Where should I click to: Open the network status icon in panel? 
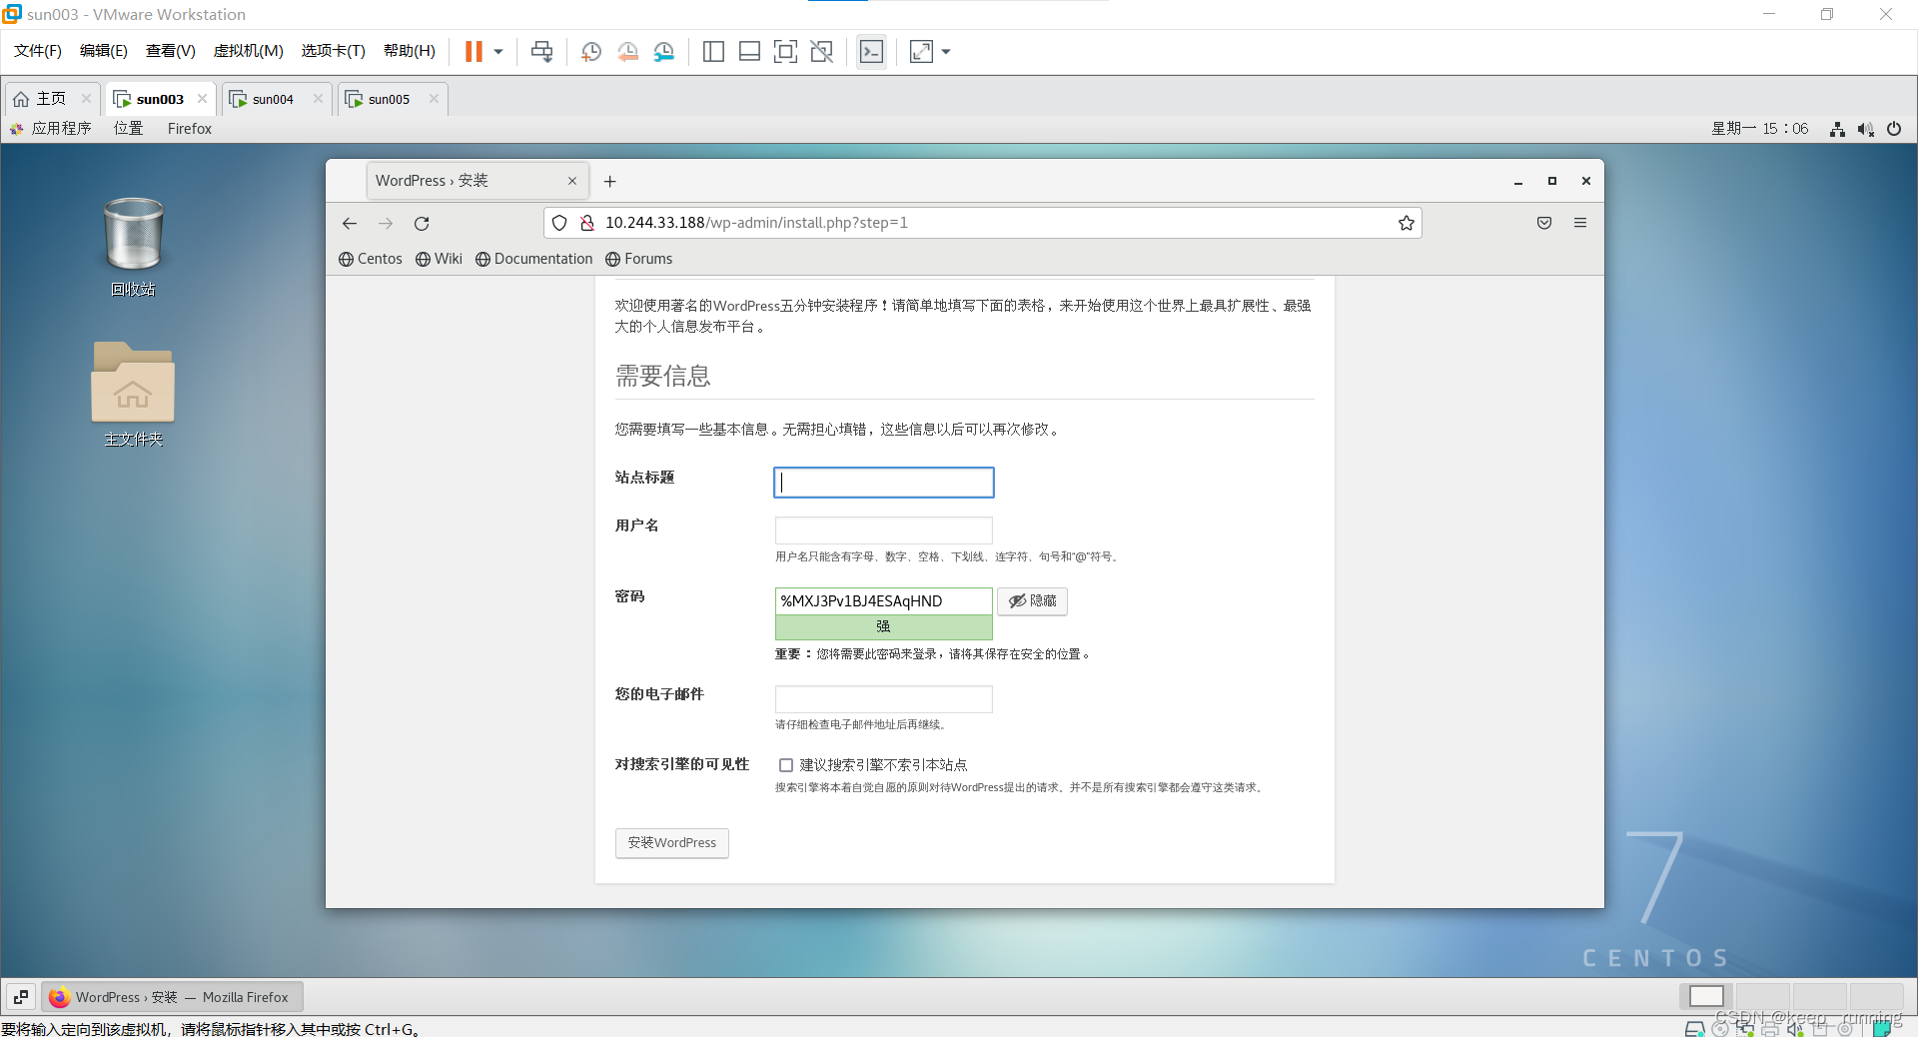coord(1837,129)
